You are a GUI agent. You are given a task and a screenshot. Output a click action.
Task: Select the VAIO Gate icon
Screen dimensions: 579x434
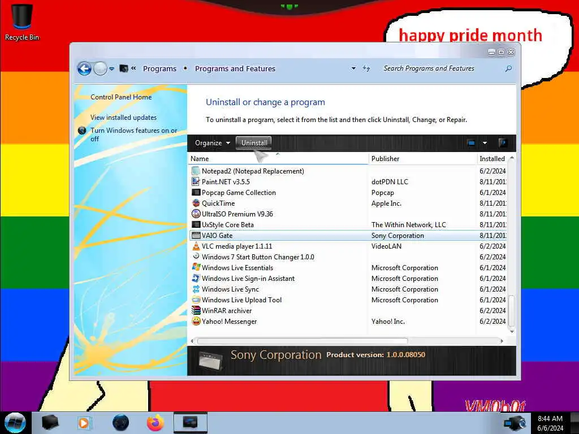point(196,236)
